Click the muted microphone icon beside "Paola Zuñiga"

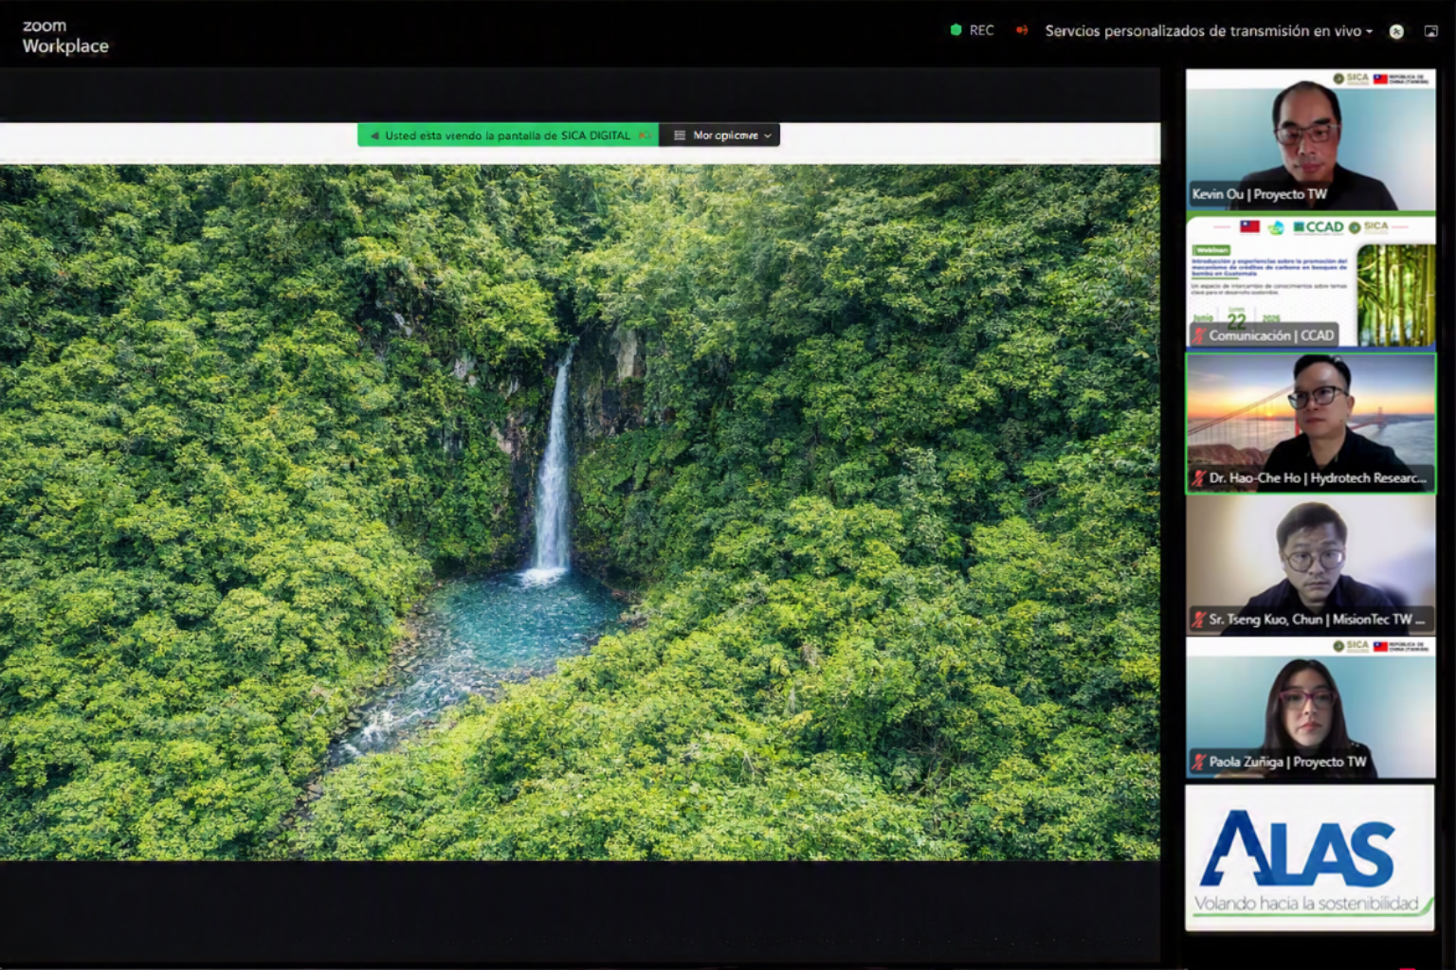pyautogui.click(x=1199, y=762)
